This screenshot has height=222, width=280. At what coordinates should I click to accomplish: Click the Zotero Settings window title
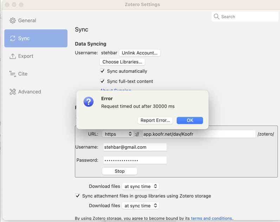pyautogui.click(x=142, y=5)
